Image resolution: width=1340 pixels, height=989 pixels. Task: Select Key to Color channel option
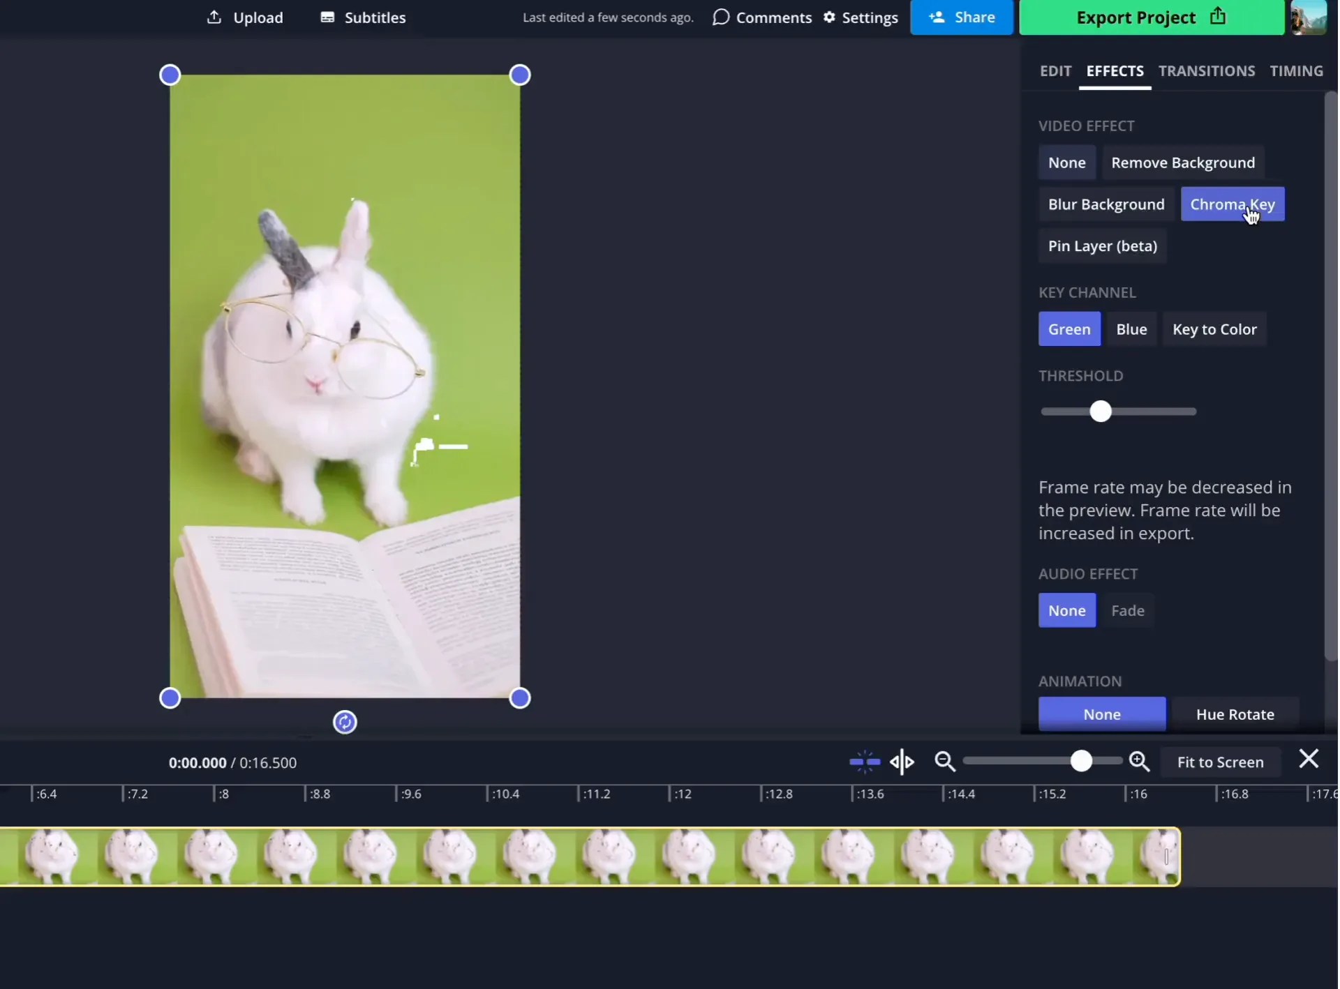[x=1214, y=329]
